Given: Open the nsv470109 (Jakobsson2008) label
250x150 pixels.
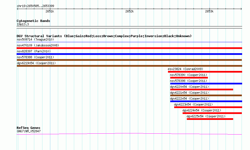Looking at the screenshot, I should tap(38, 45).
